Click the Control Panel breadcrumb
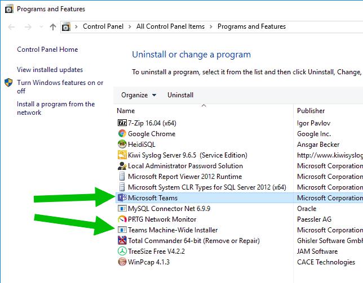This screenshot has width=363, height=283. (103, 26)
